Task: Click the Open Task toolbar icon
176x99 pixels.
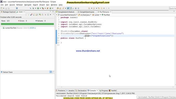Action: tap(60, 8)
